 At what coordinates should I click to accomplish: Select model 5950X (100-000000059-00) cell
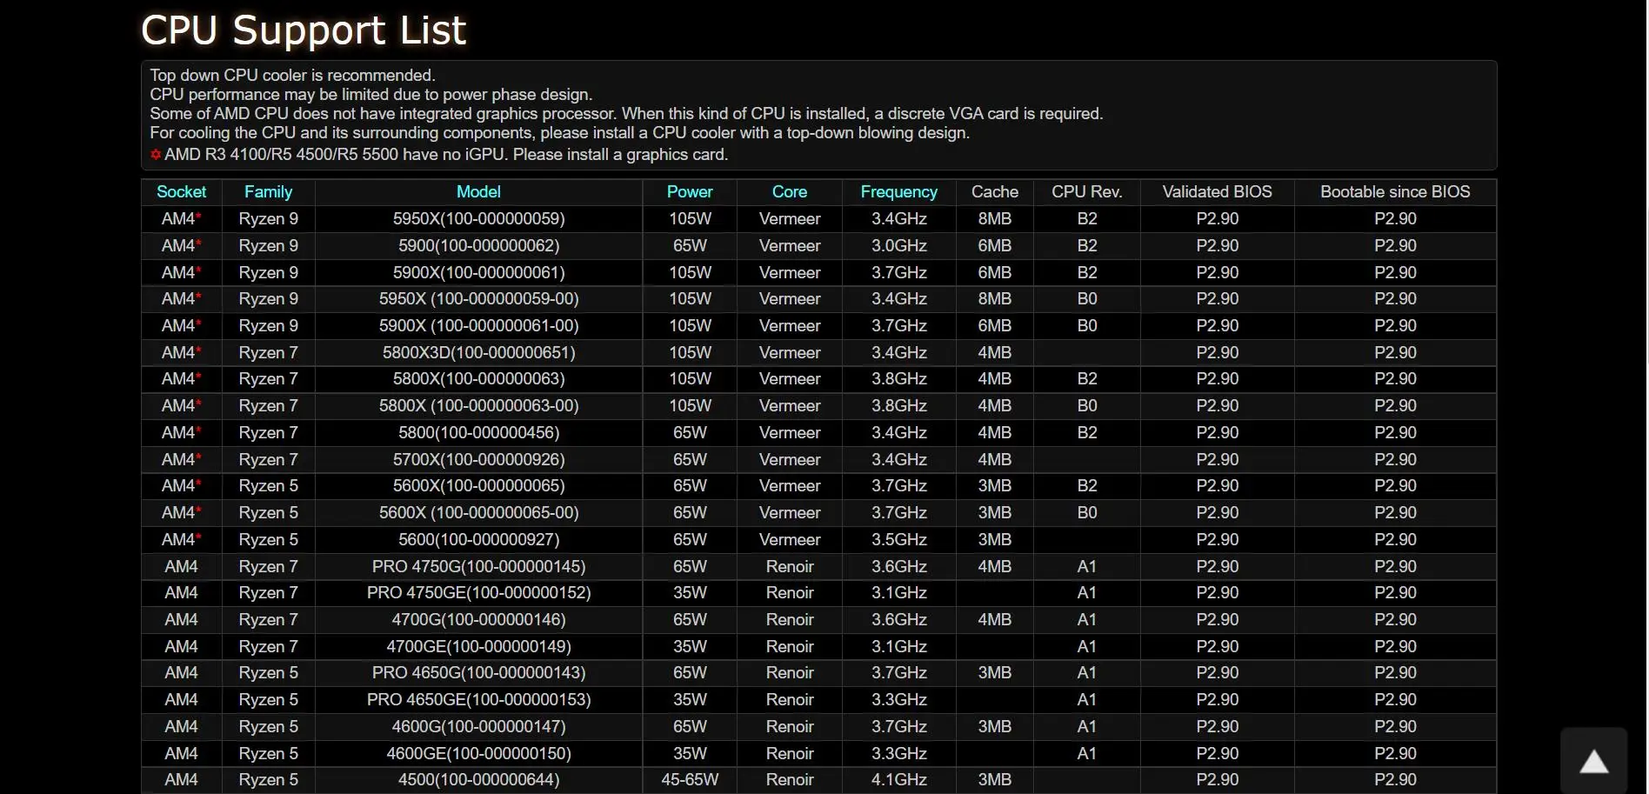coord(478,299)
